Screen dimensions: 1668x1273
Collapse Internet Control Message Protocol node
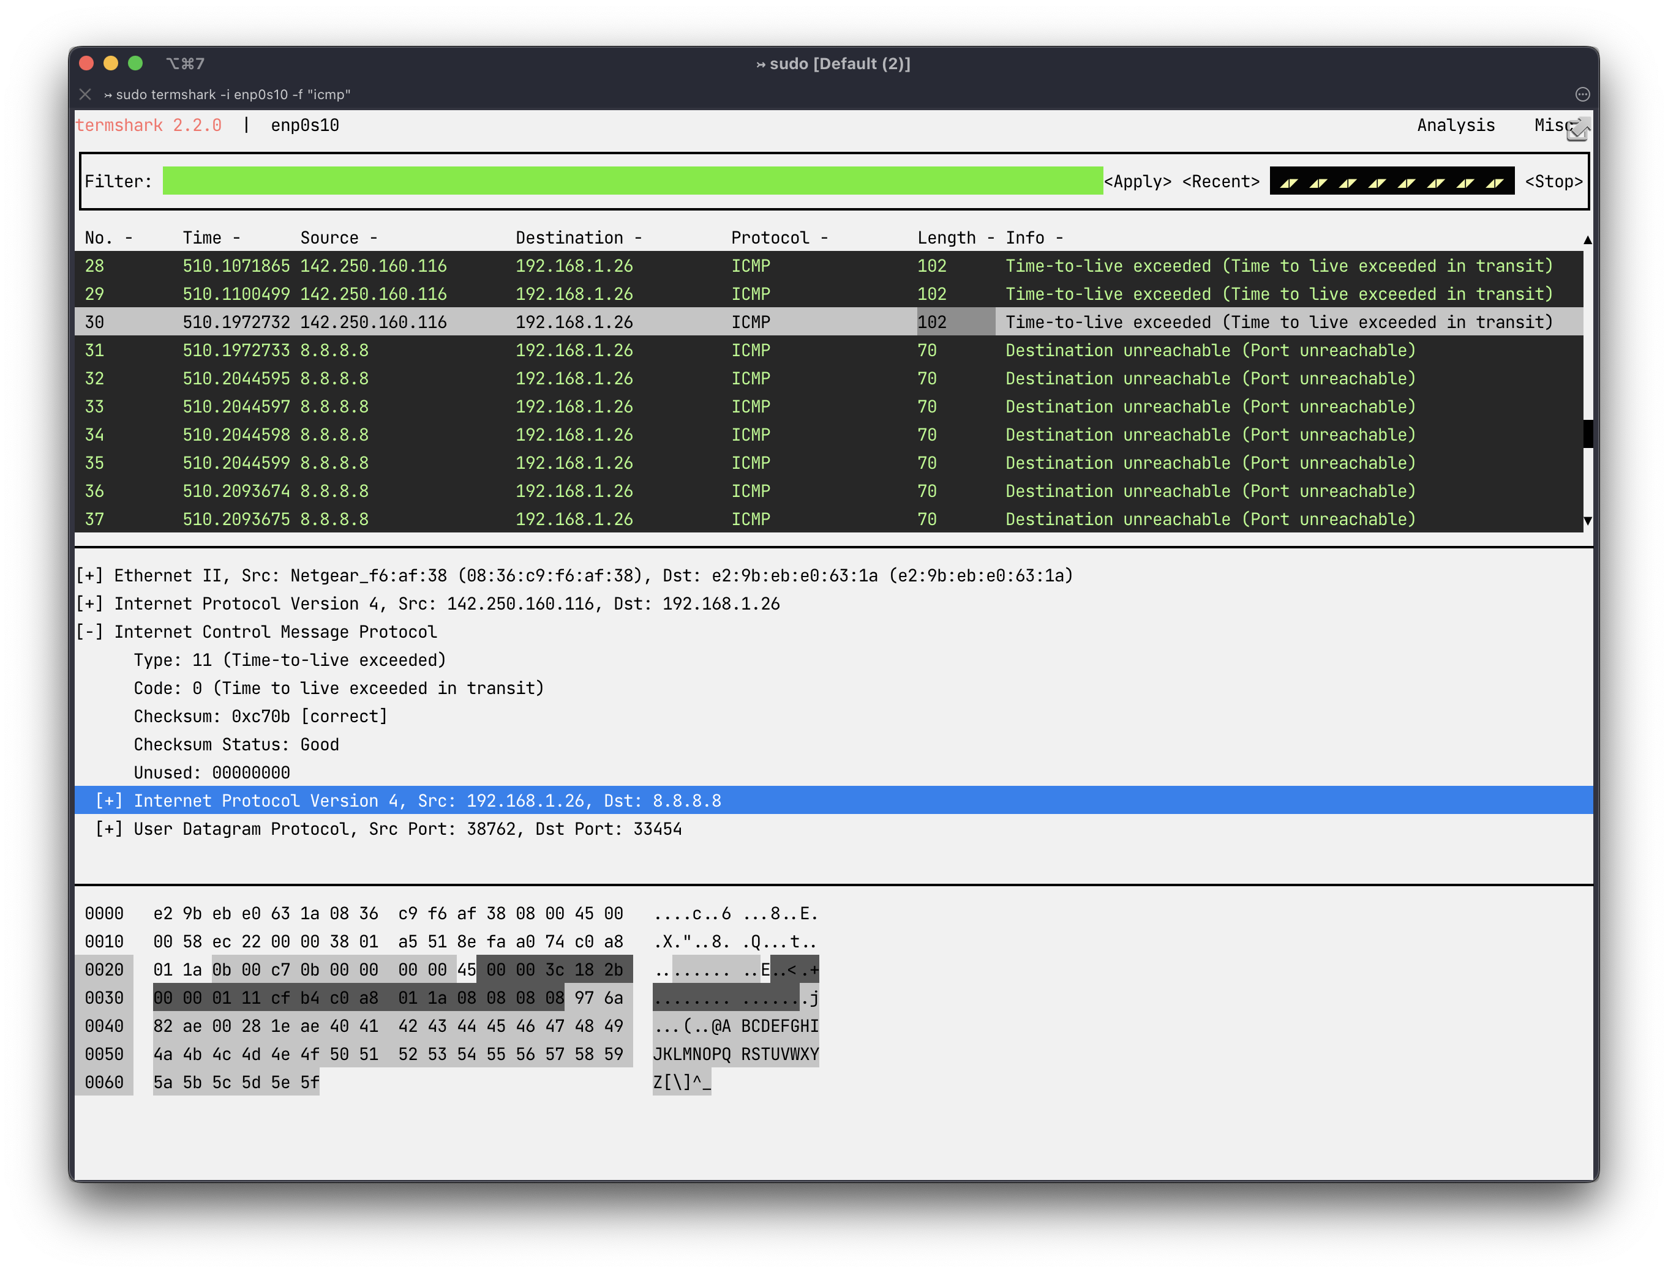(x=89, y=632)
